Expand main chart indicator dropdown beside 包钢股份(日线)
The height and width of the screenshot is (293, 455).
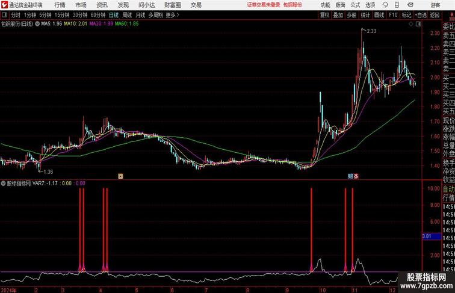37,24
